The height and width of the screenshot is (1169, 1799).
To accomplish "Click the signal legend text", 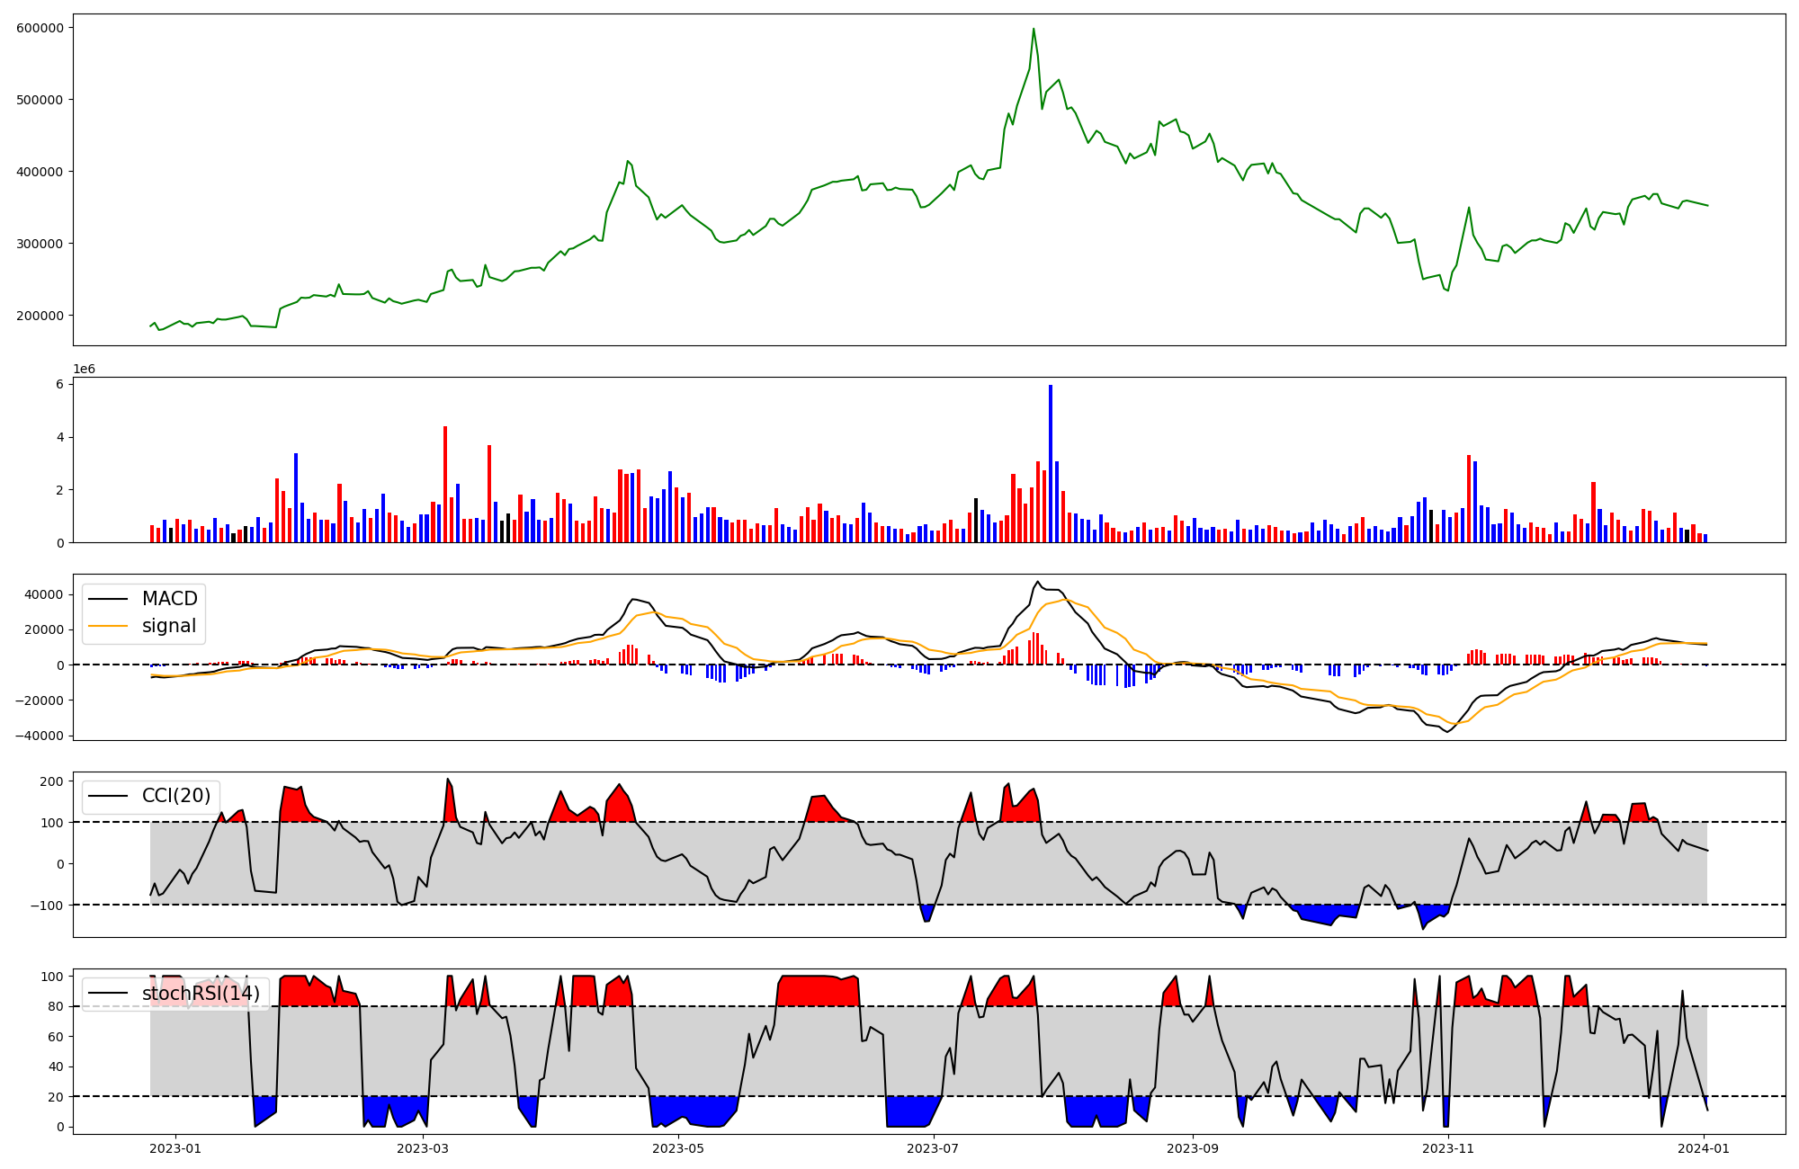I will (169, 626).
